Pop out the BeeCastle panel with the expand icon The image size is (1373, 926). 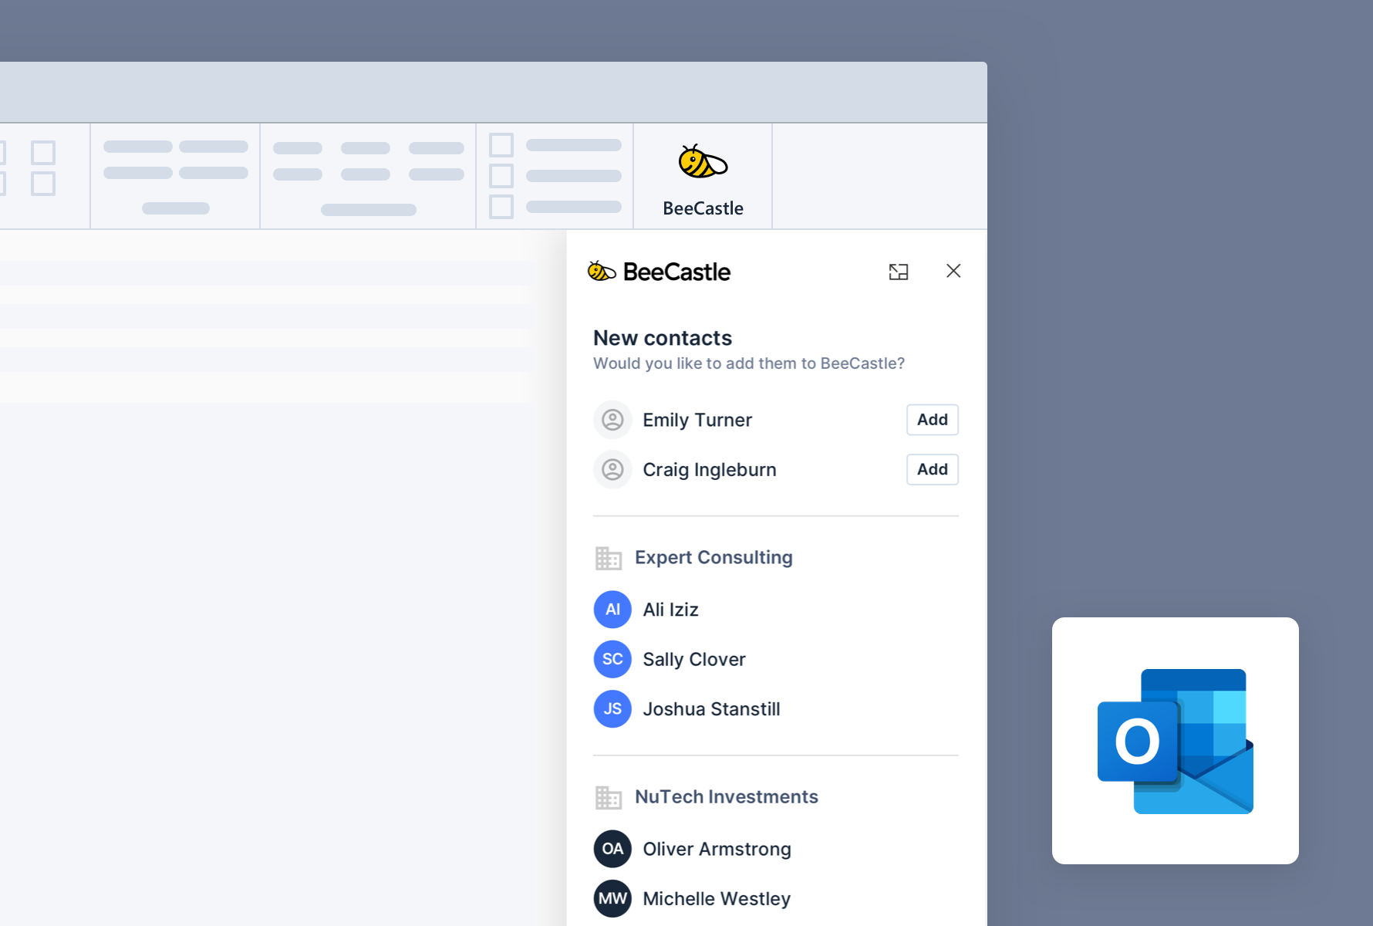[899, 272]
